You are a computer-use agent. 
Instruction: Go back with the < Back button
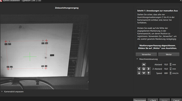pos(153,100)
